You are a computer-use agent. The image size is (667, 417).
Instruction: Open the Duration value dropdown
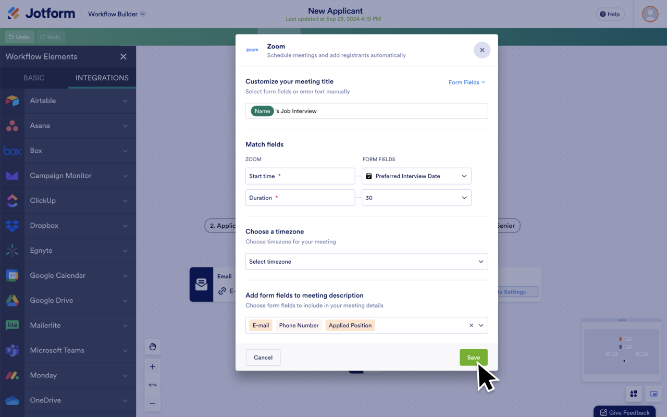(416, 198)
